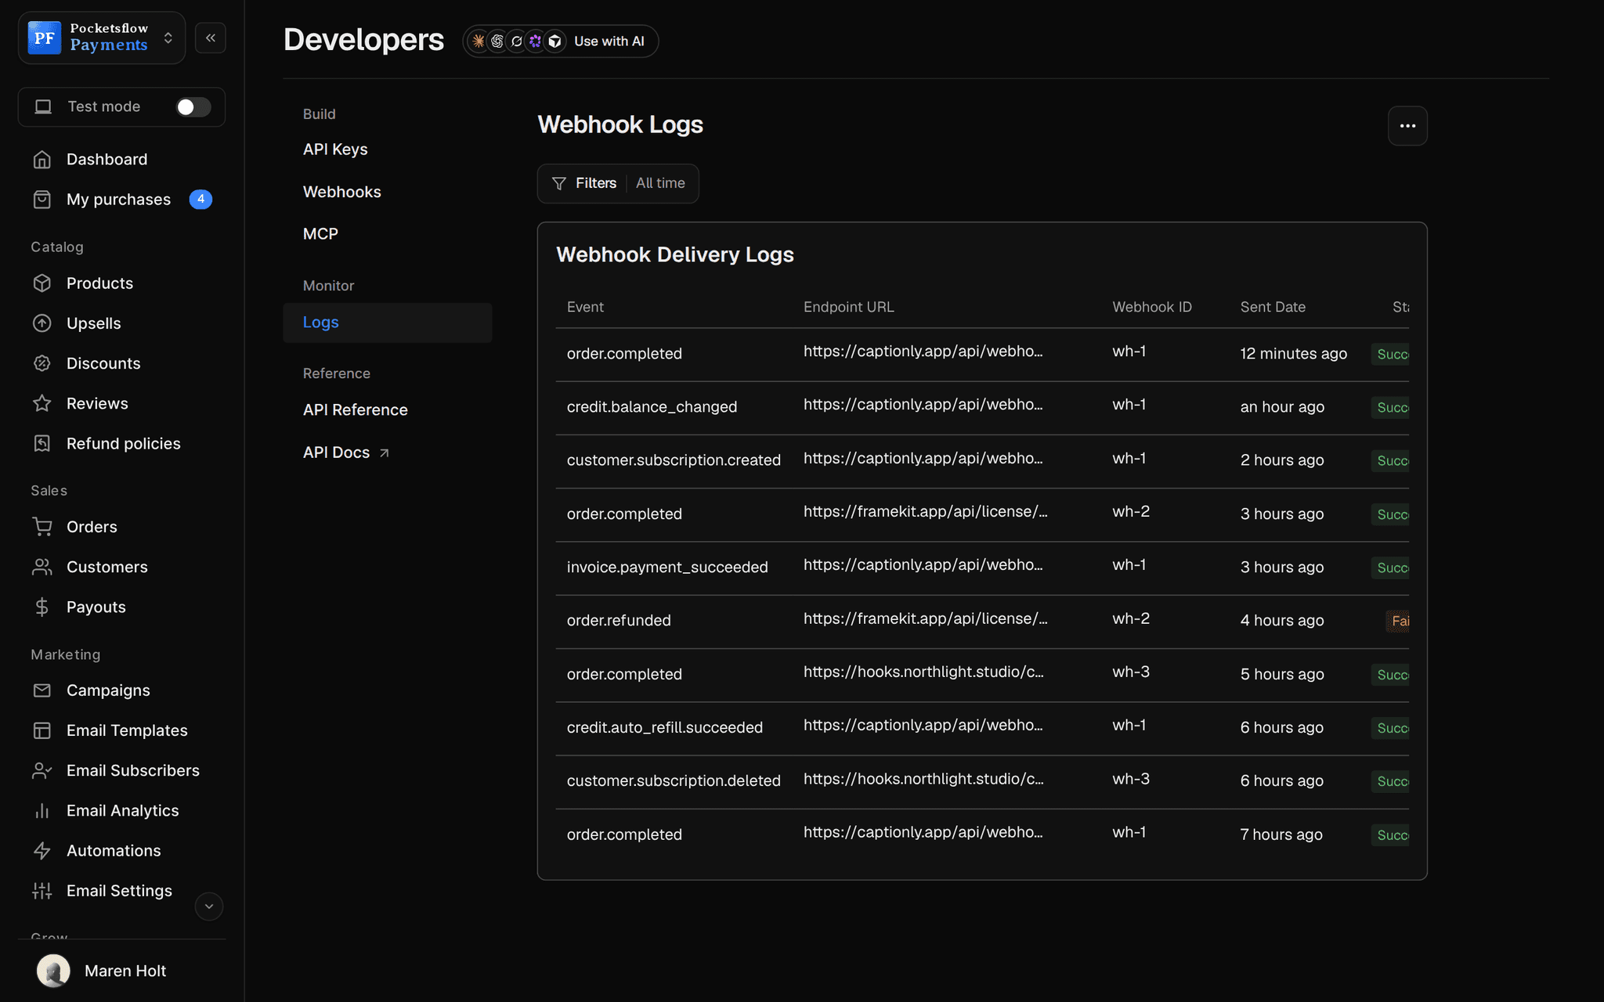Image resolution: width=1604 pixels, height=1002 pixels.
Task: Click the order.refunded event row
Action: pyautogui.click(x=982, y=622)
